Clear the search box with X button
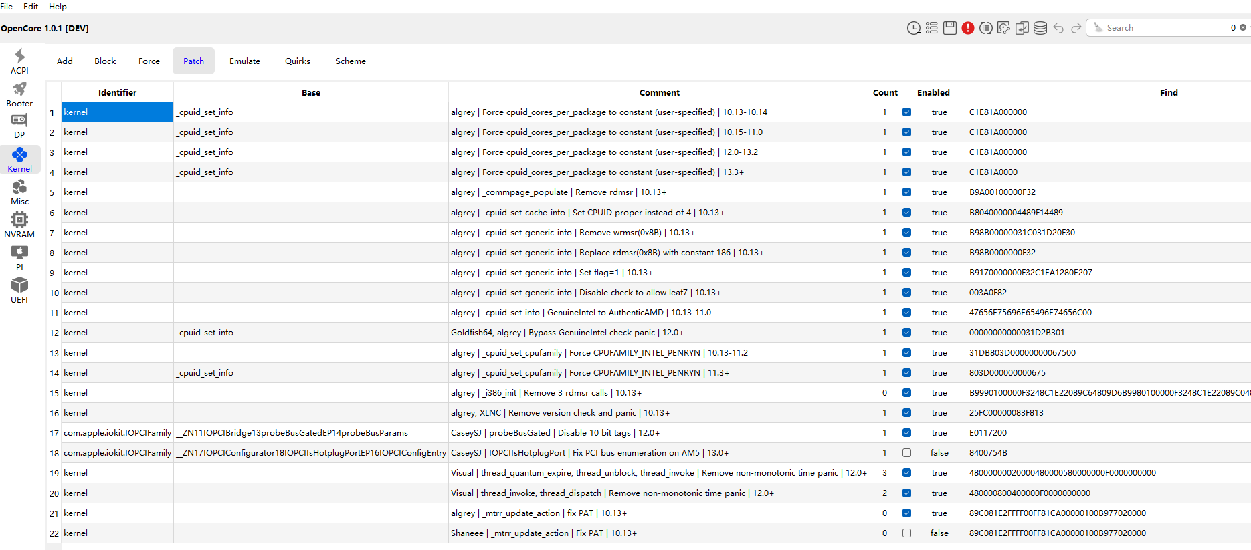Image resolution: width=1251 pixels, height=550 pixels. click(x=1243, y=28)
